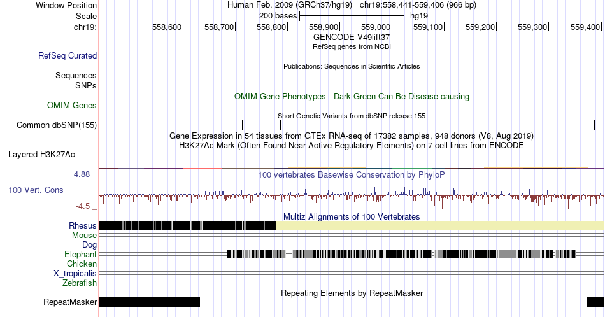
Task: Click the 558,600 ruler position
Action: click(167, 27)
